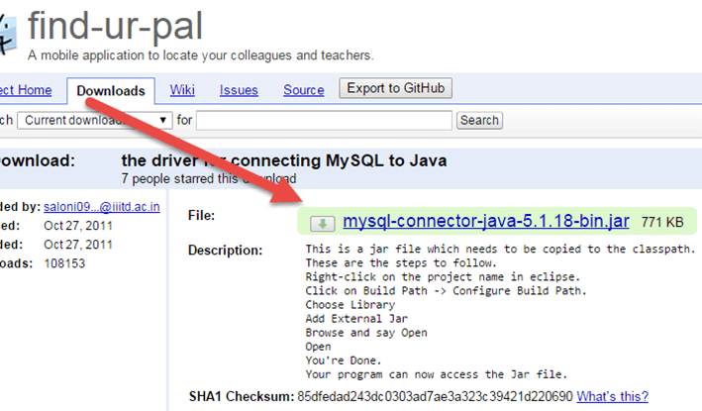Go to the Issues tab
This screenshot has height=411, width=702.
pyautogui.click(x=239, y=90)
